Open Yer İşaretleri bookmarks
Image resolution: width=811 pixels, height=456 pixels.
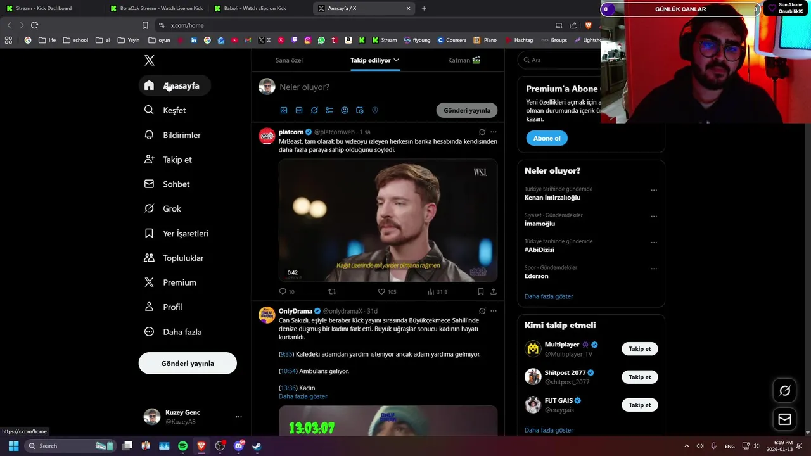[x=177, y=234]
